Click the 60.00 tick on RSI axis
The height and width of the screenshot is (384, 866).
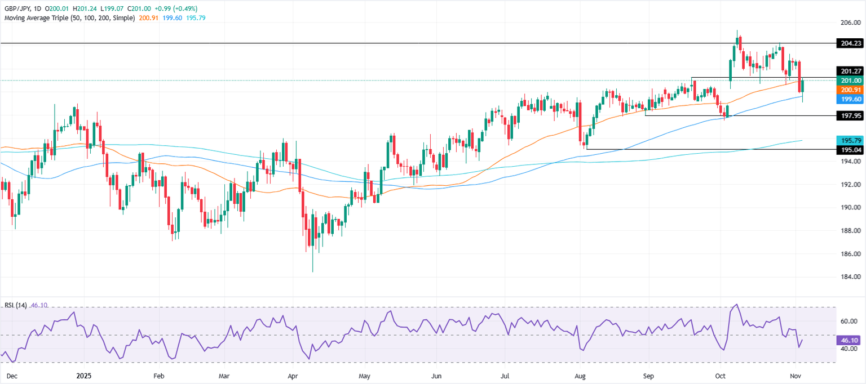(849, 322)
